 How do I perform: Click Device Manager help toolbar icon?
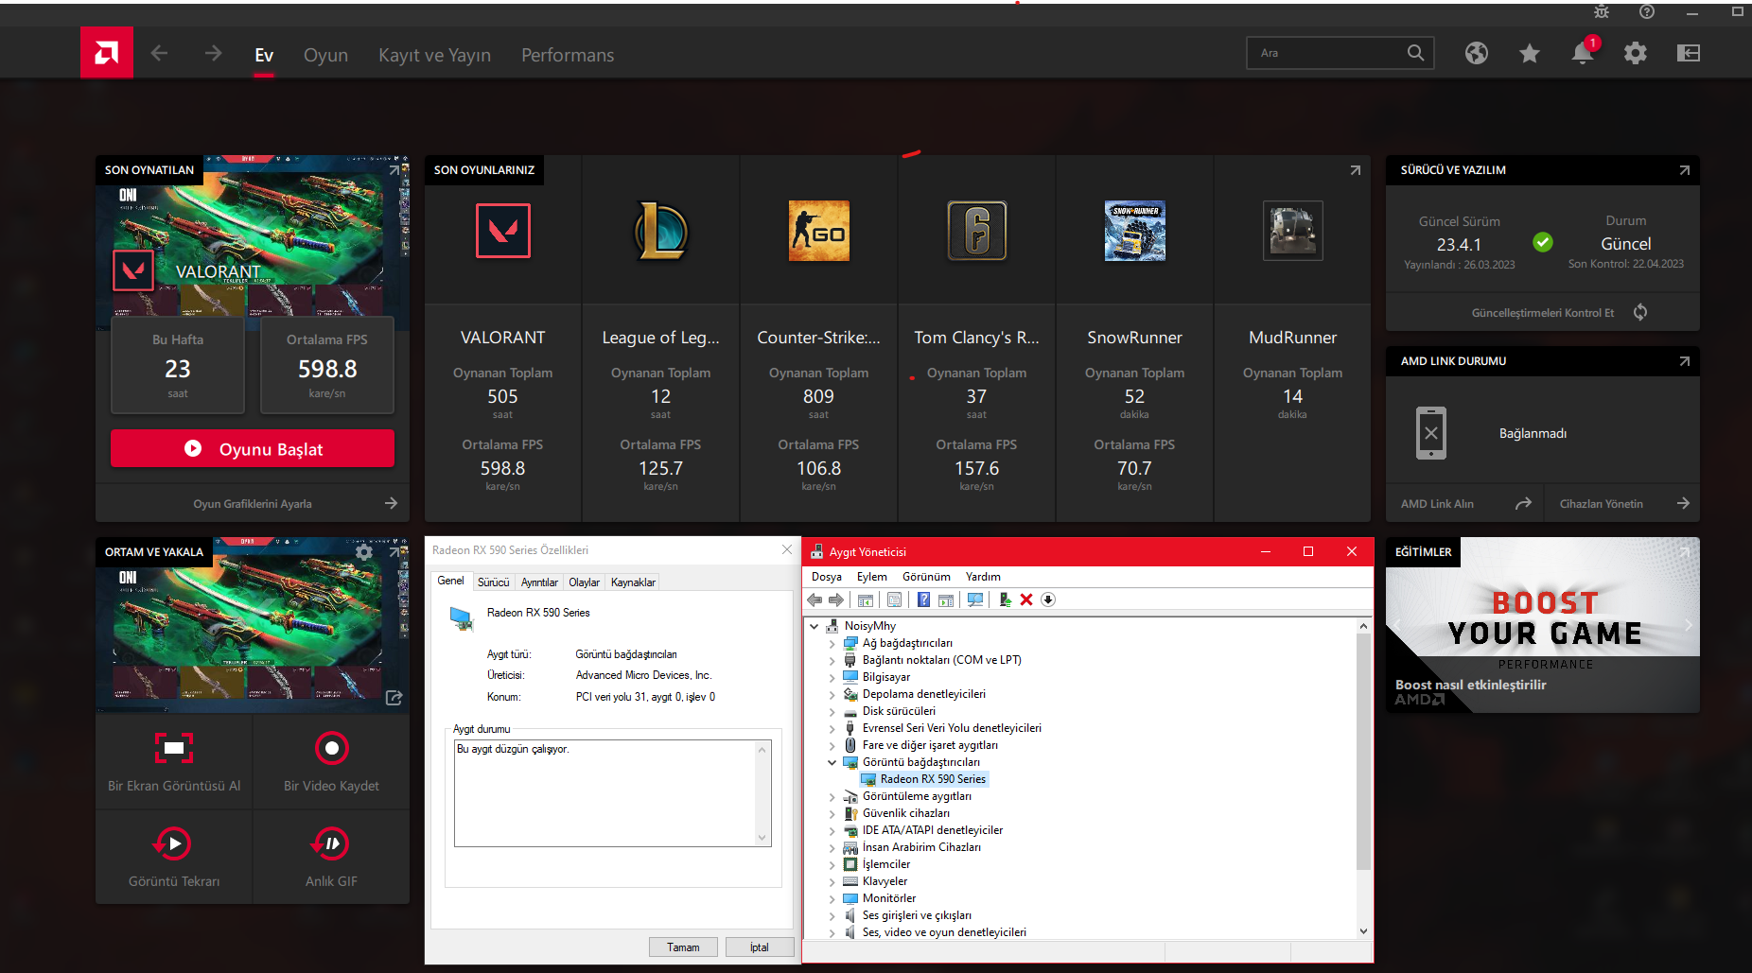(923, 599)
